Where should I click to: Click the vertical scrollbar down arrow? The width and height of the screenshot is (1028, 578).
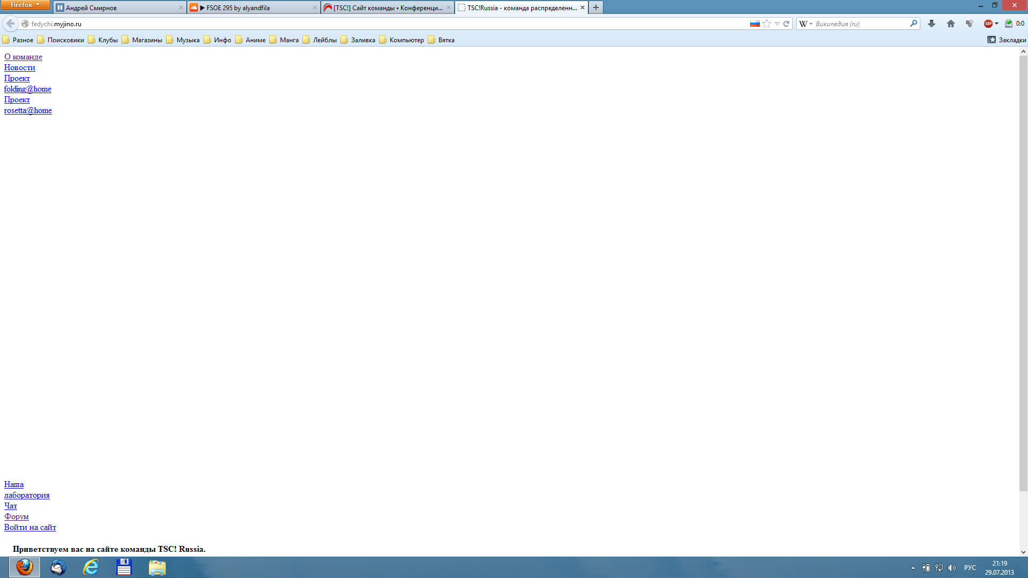[x=1023, y=552]
